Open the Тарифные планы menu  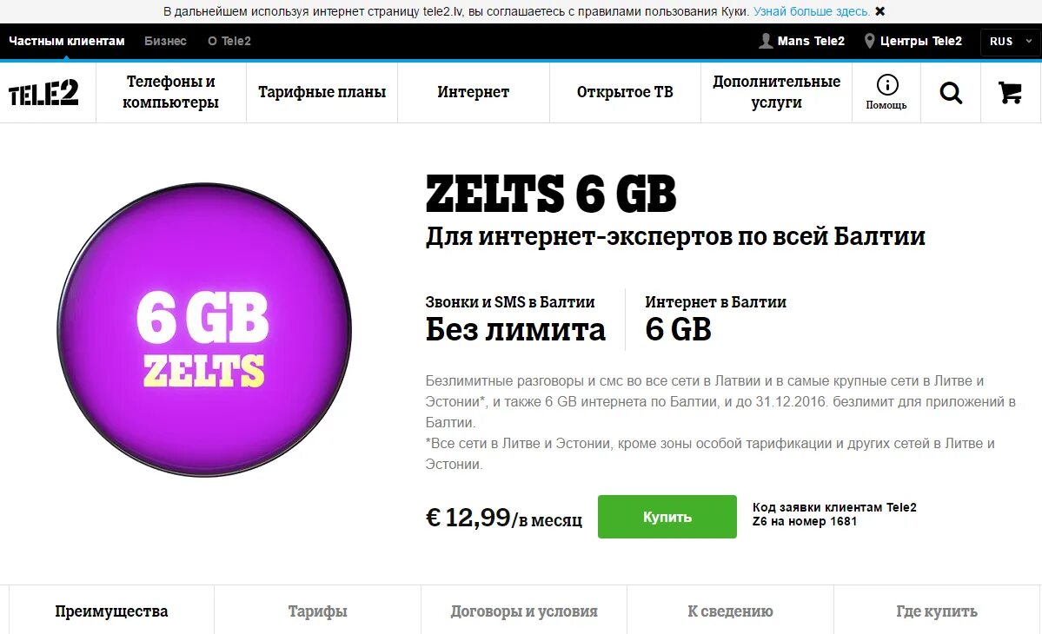pos(322,92)
